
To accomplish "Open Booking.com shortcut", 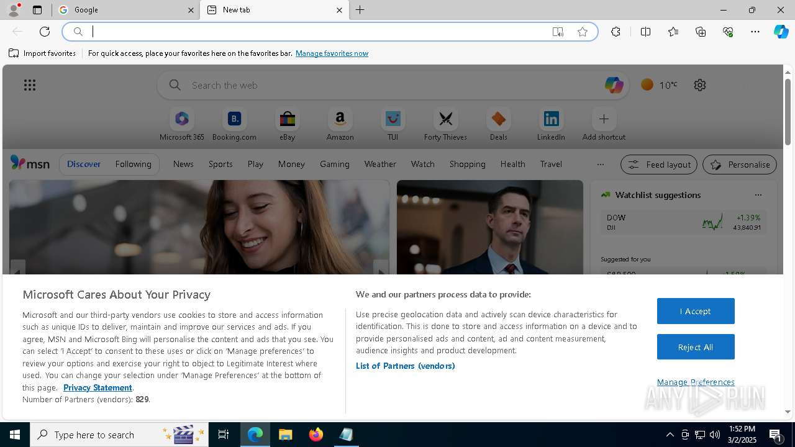I will click(234, 124).
